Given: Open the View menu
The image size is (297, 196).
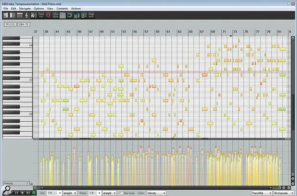Looking at the screenshot, I should (50, 9).
